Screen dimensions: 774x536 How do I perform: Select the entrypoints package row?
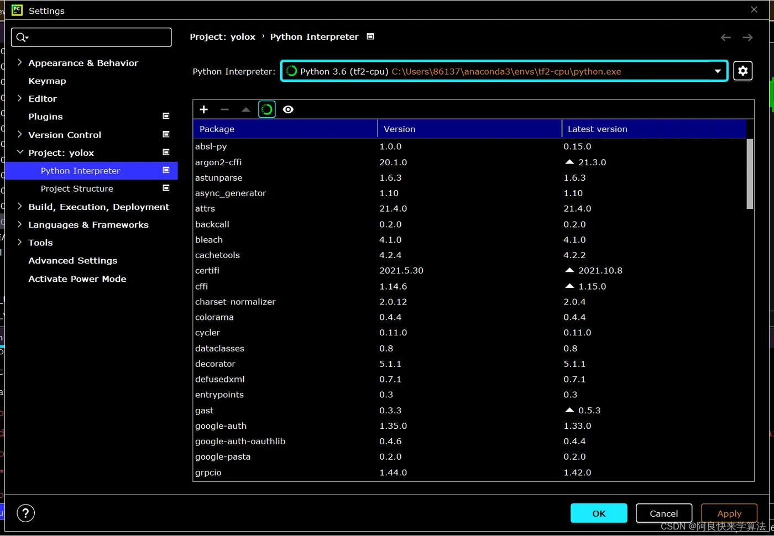click(469, 395)
